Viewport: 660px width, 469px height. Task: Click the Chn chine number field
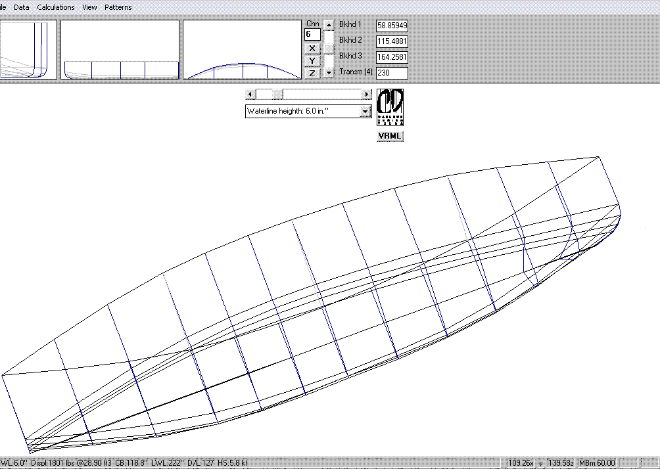click(x=312, y=34)
